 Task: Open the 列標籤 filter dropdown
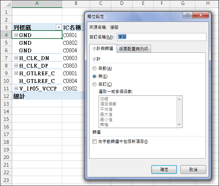tap(59, 27)
